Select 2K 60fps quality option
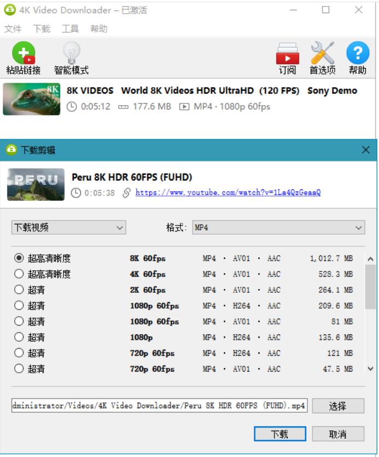This screenshot has width=379, height=457. click(19, 290)
